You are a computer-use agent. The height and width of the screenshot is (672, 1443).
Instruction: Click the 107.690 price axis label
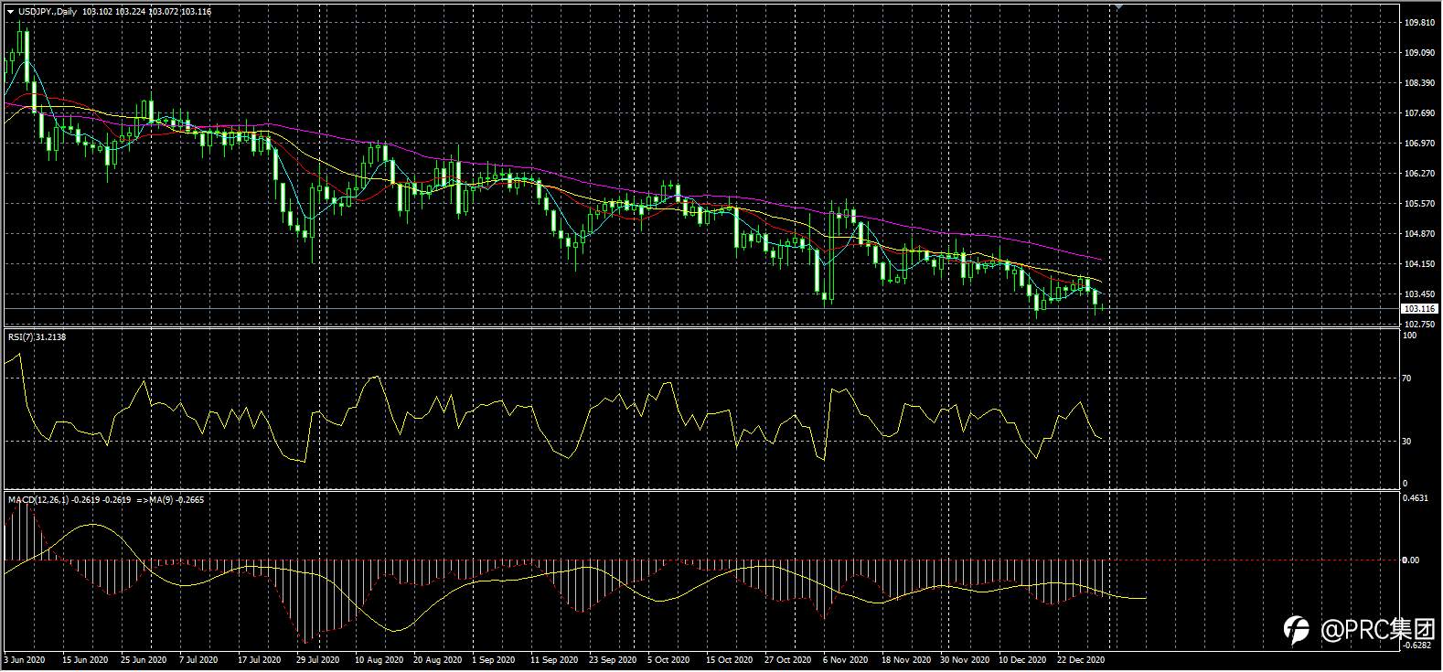(x=1417, y=113)
